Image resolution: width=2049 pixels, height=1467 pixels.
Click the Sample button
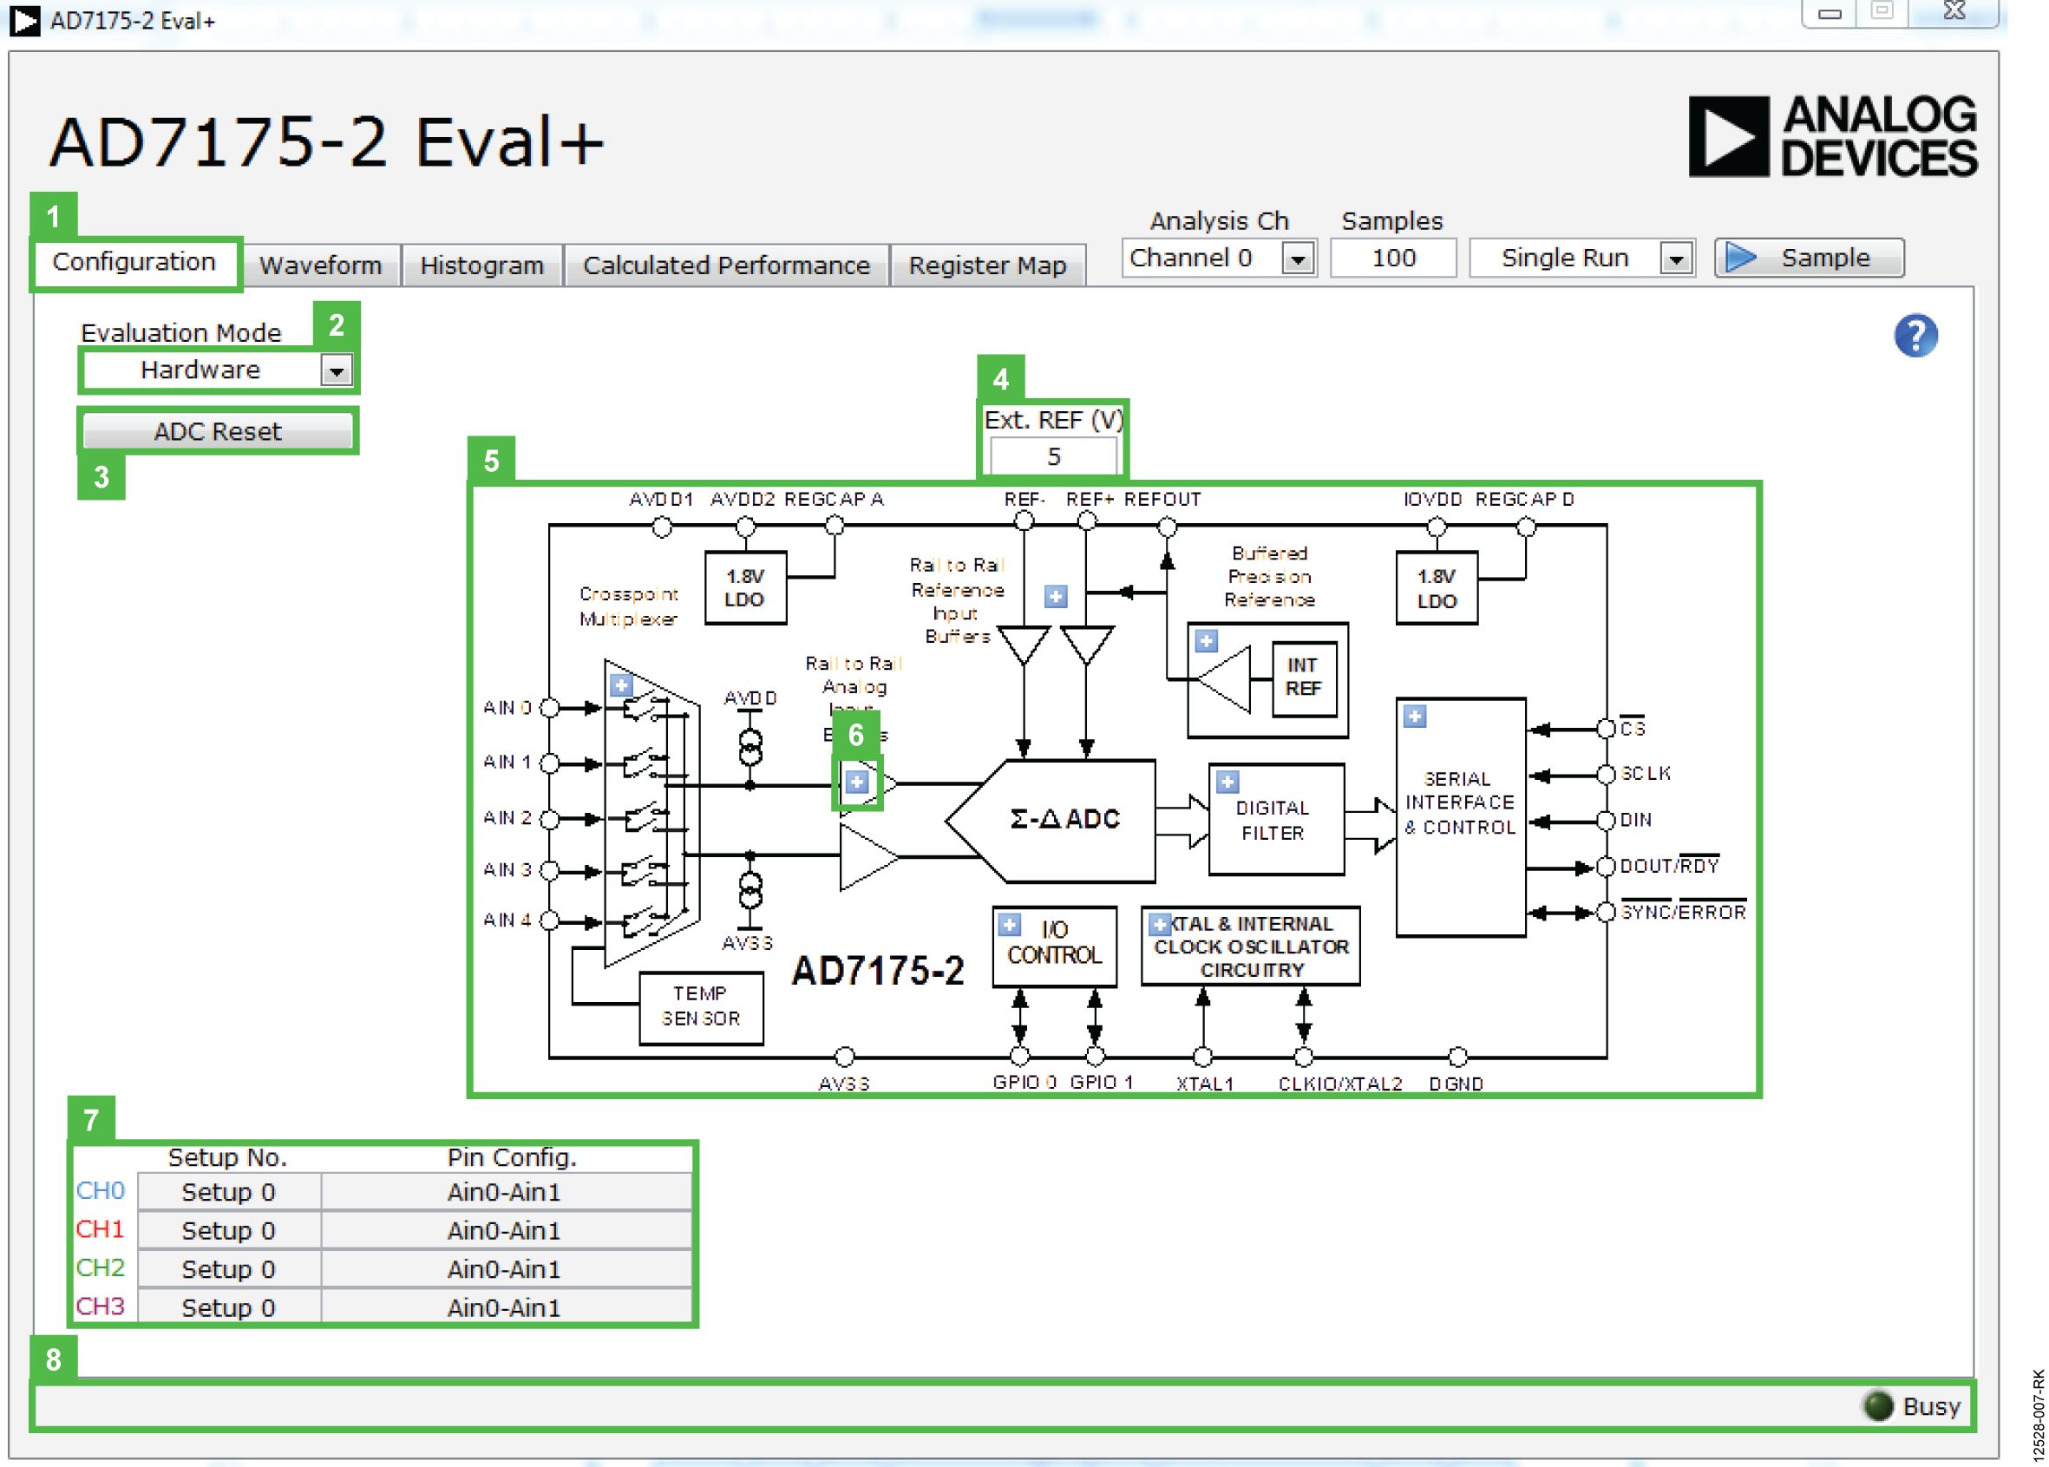click(x=1809, y=259)
